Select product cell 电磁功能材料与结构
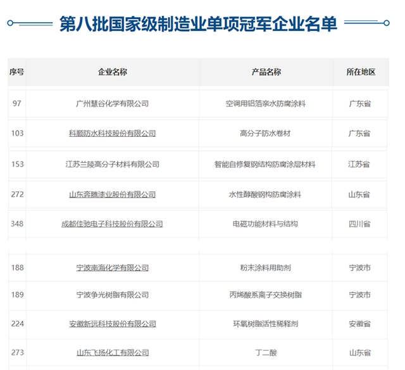Screen dimensions: 405x370 265,224
